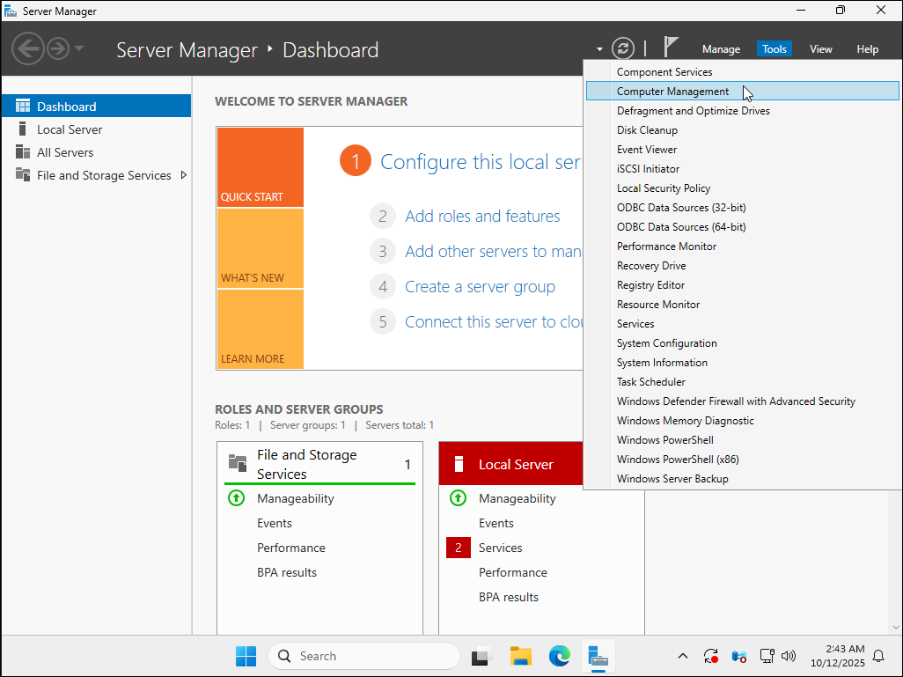Select Services in the Tools menu
This screenshot has width=903, height=677.
(x=635, y=323)
